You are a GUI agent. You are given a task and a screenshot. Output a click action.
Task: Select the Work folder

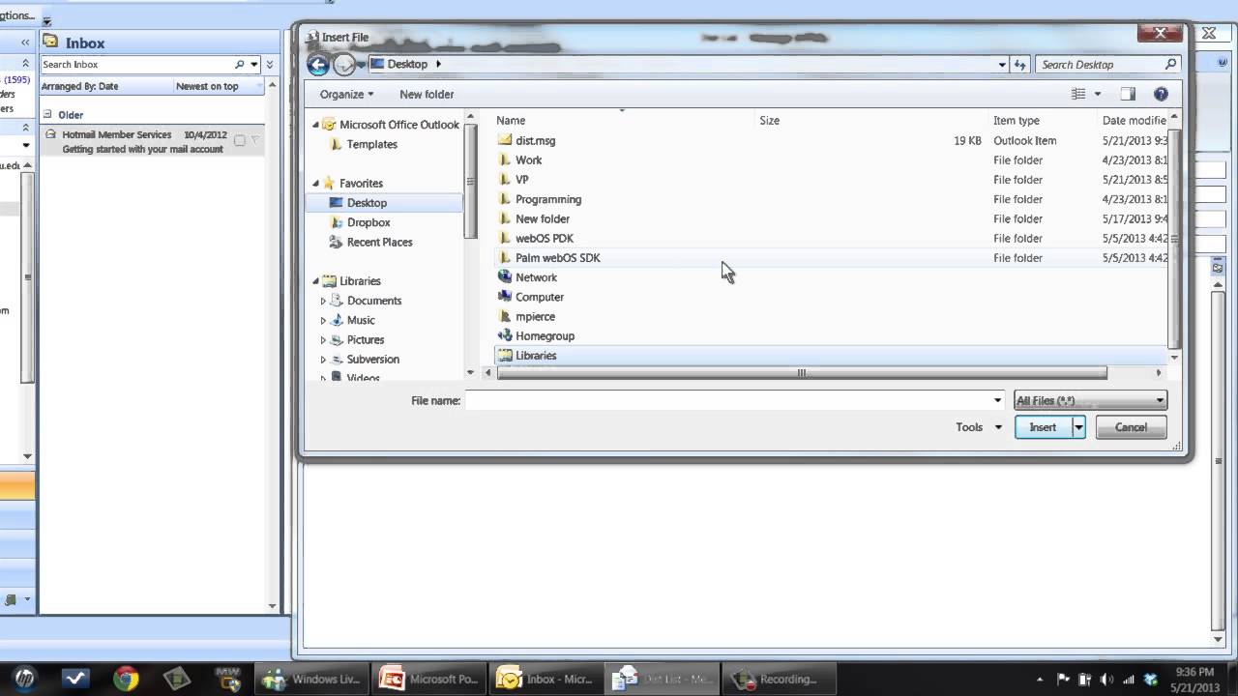pos(528,160)
